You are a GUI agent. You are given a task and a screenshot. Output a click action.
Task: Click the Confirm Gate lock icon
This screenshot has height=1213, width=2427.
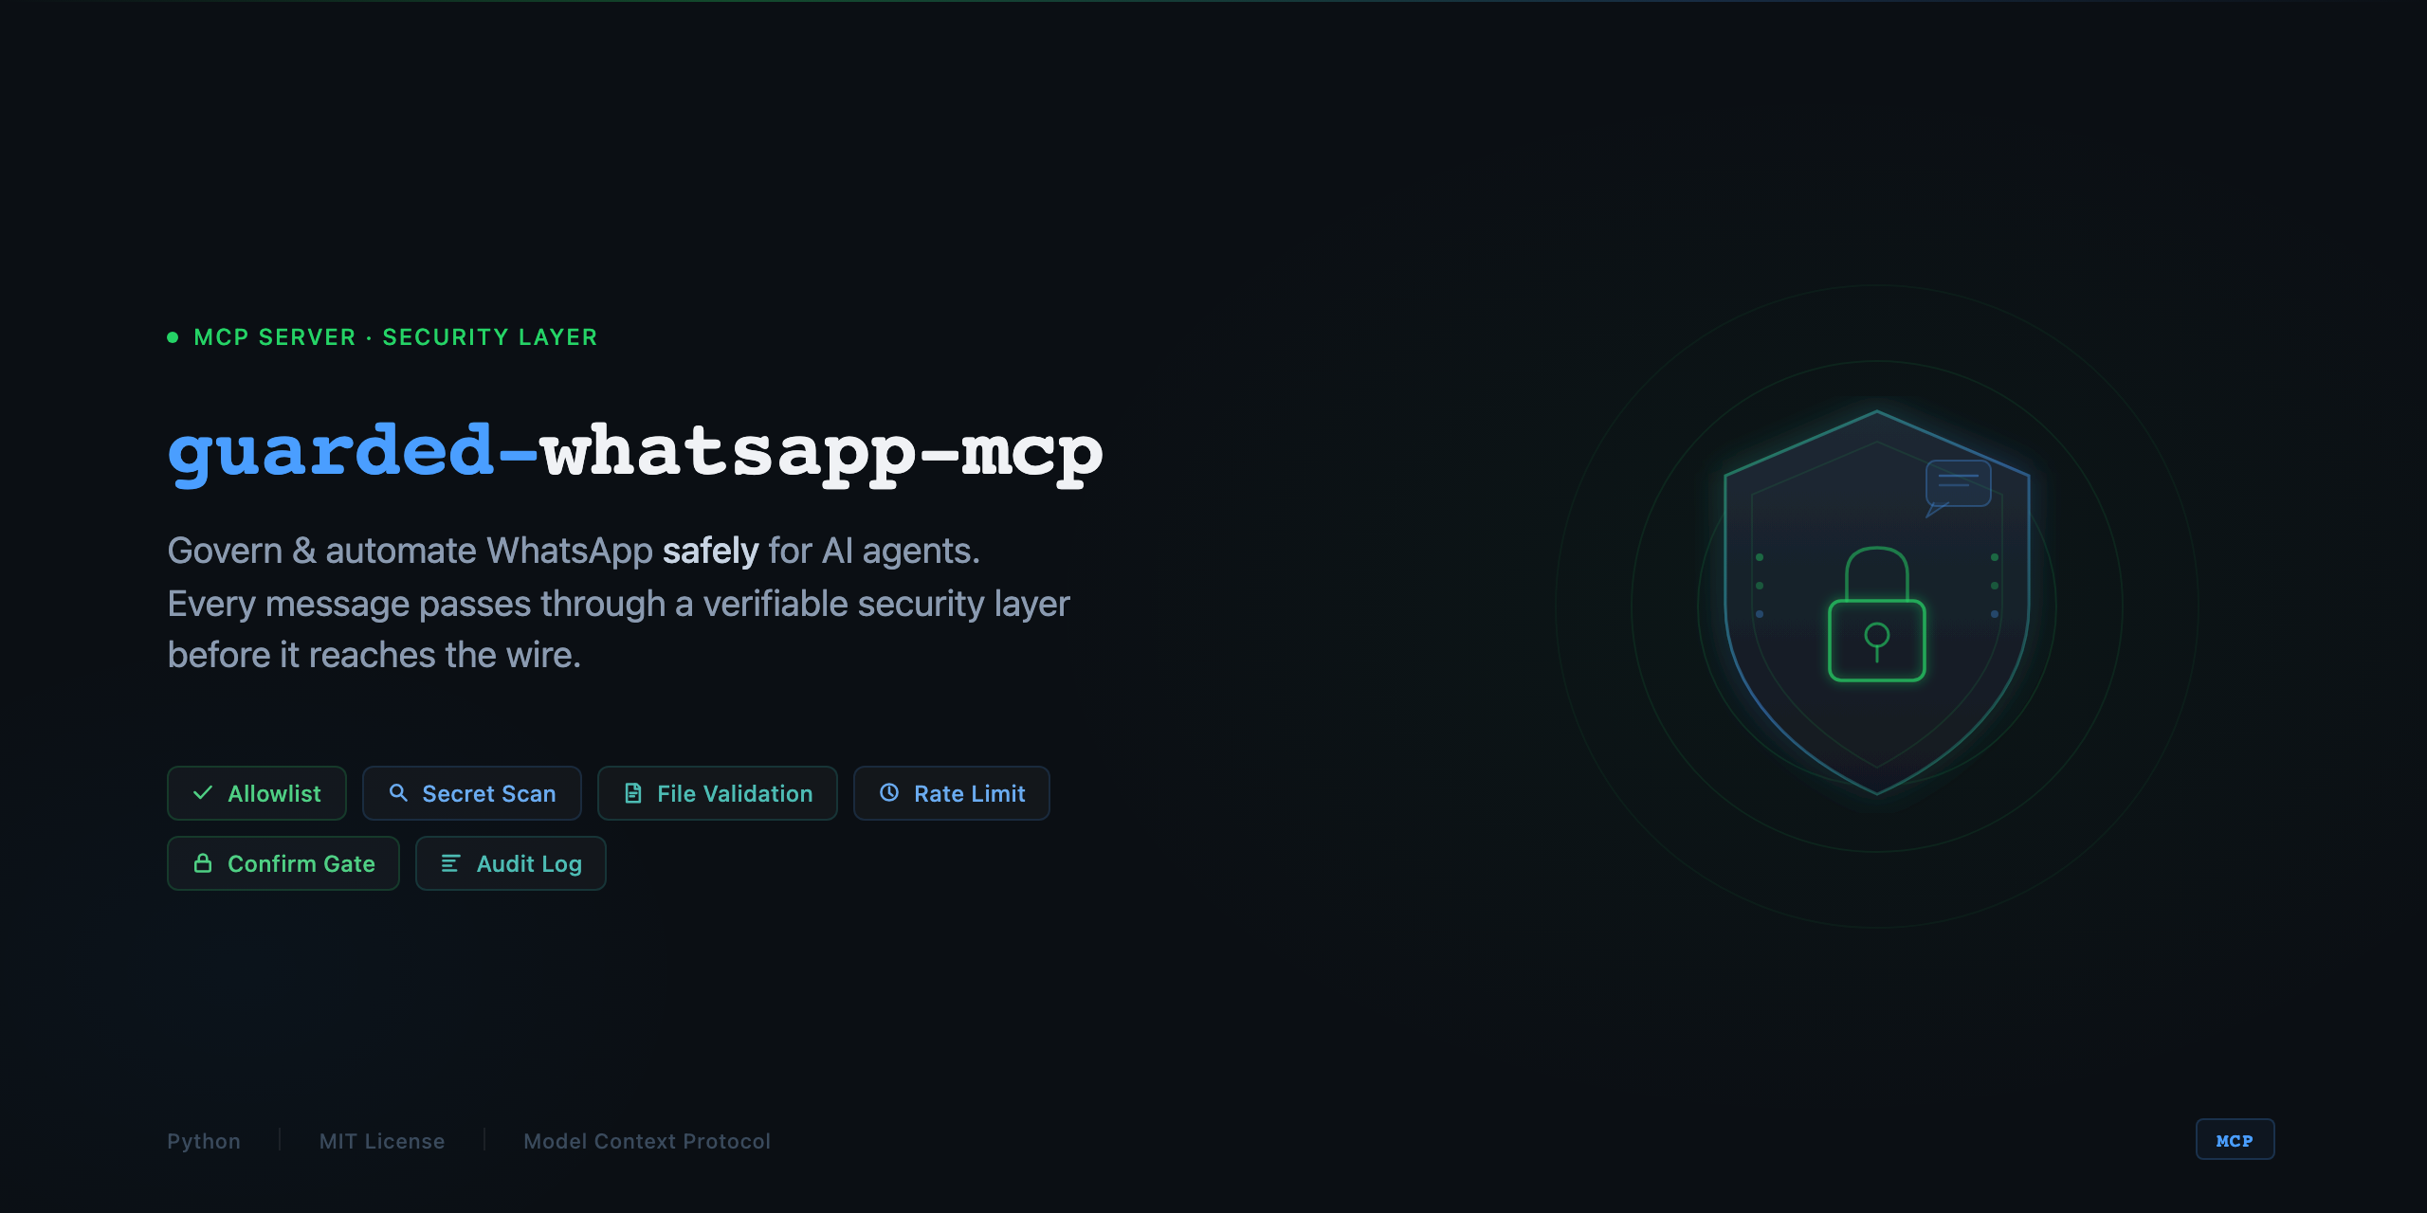202,863
